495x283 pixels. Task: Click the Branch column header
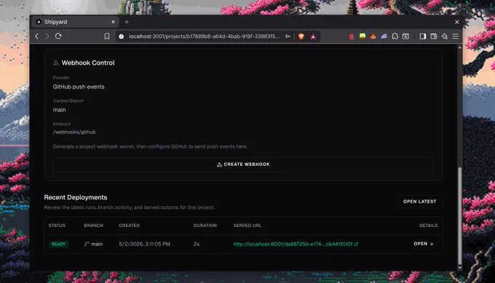[x=93, y=226]
